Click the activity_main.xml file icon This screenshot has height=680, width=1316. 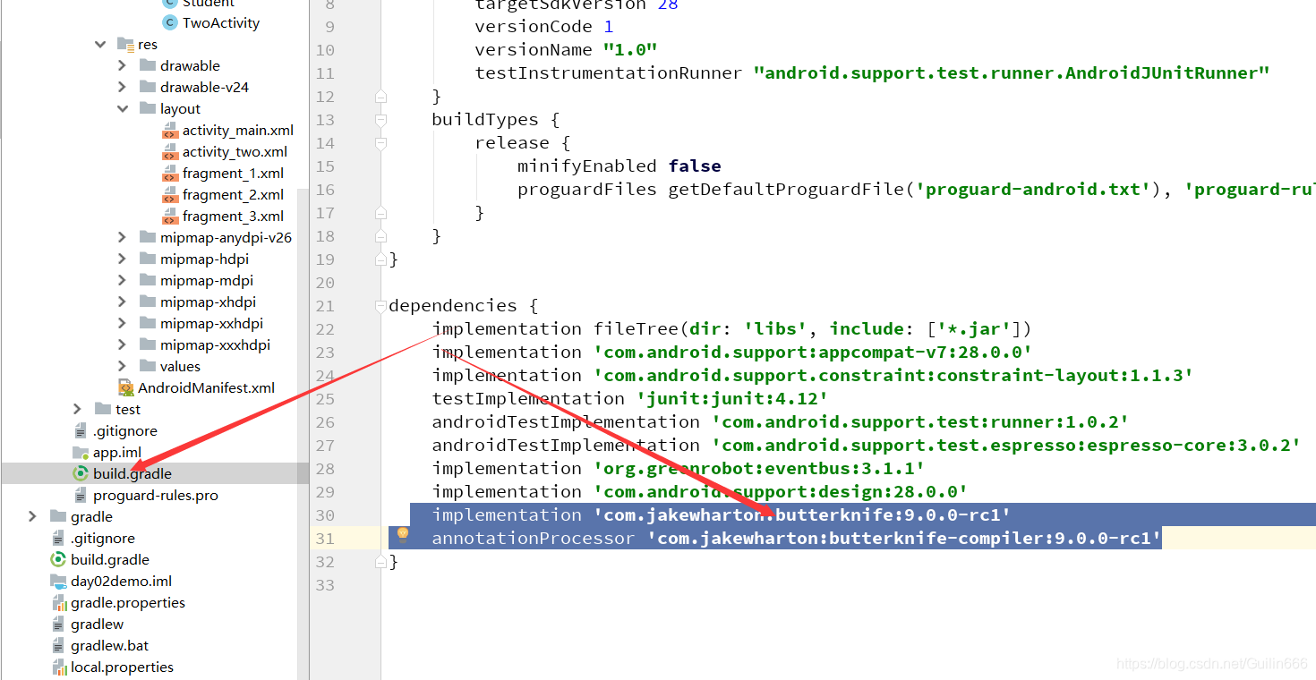pos(170,131)
